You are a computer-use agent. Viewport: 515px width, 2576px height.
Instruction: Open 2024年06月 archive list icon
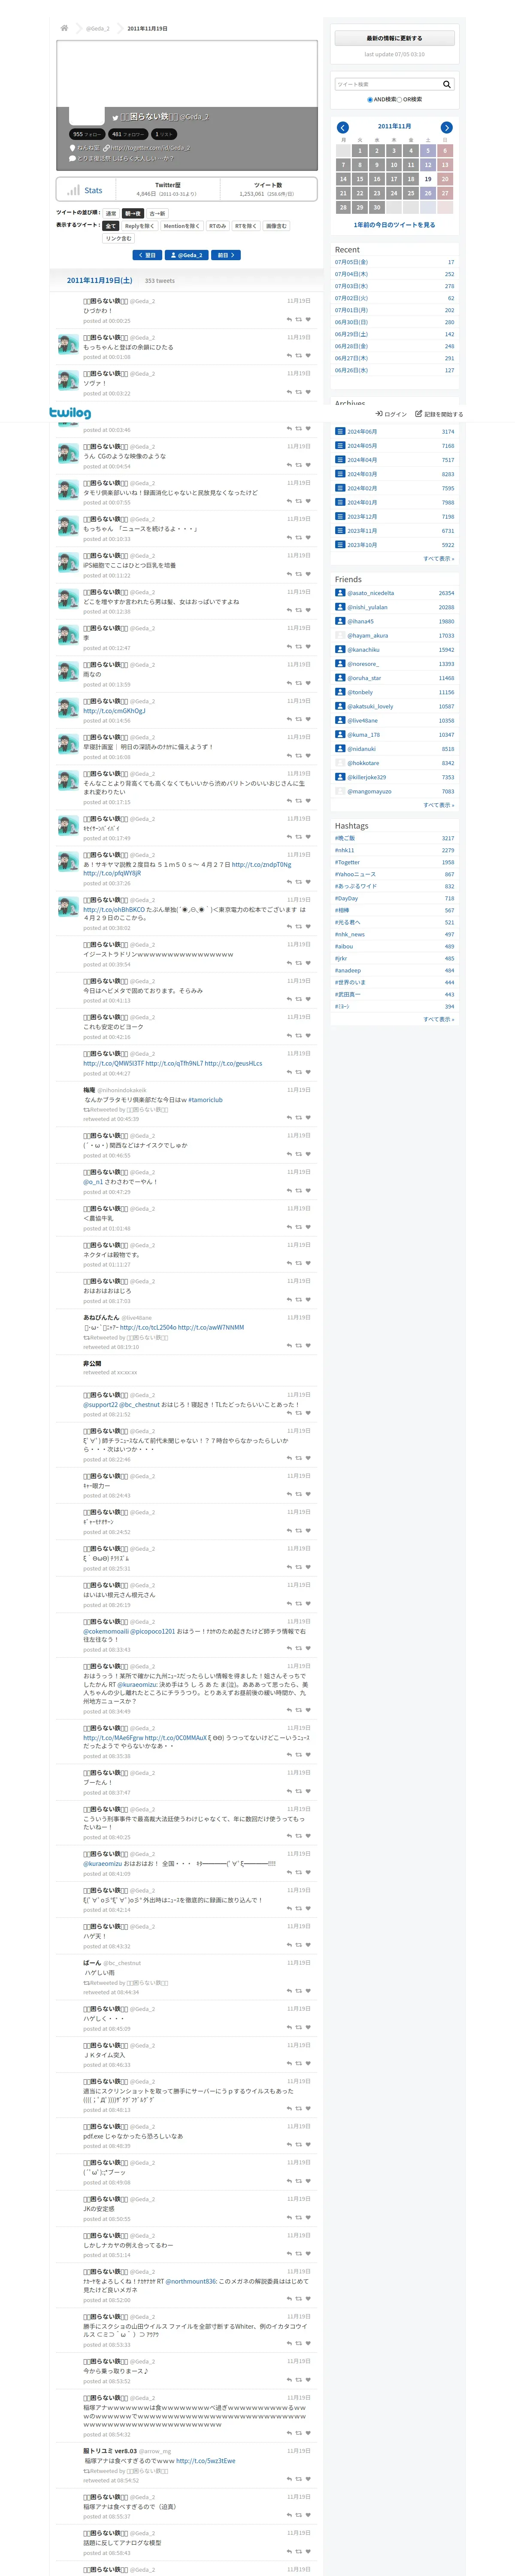(x=340, y=431)
